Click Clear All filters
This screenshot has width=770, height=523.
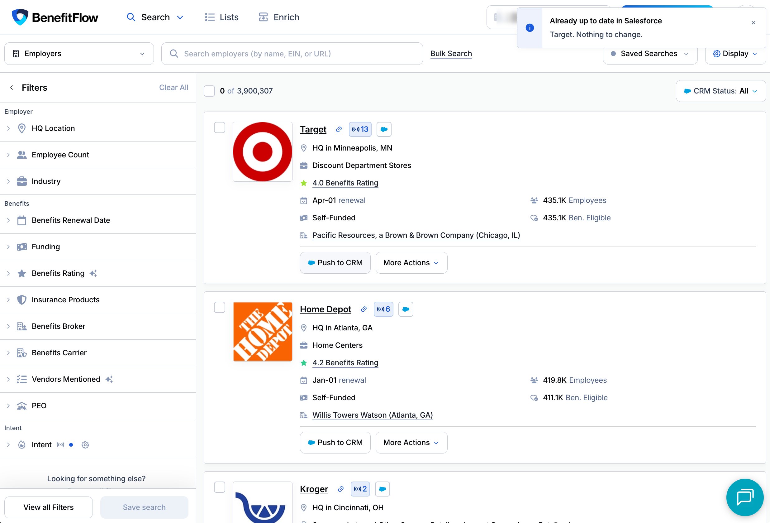tap(173, 88)
